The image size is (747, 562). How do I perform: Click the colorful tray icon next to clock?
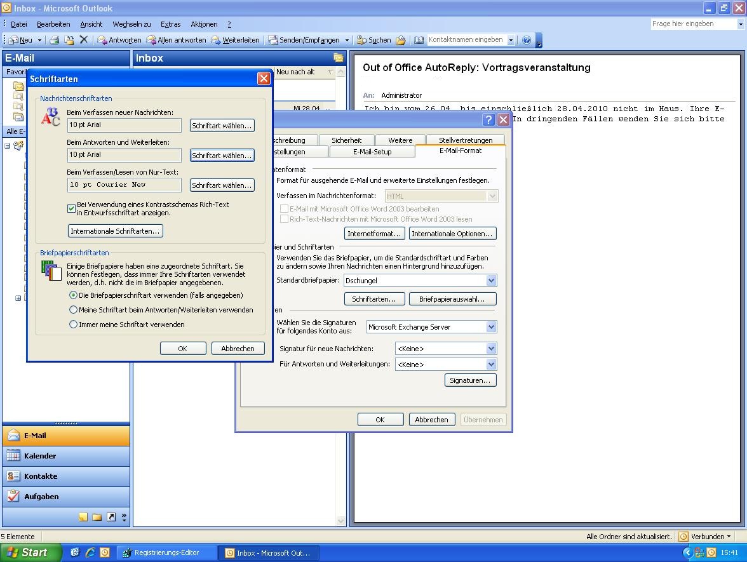(x=699, y=552)
